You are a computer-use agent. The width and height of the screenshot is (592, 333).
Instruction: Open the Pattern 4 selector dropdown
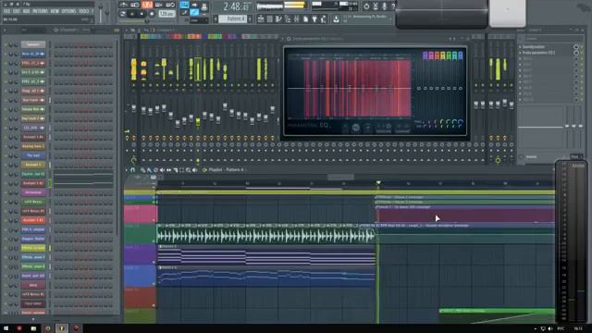click(x=232, y=18)
